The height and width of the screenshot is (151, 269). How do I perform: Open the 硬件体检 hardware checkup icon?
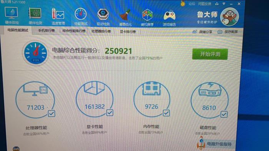coord(11,15)
